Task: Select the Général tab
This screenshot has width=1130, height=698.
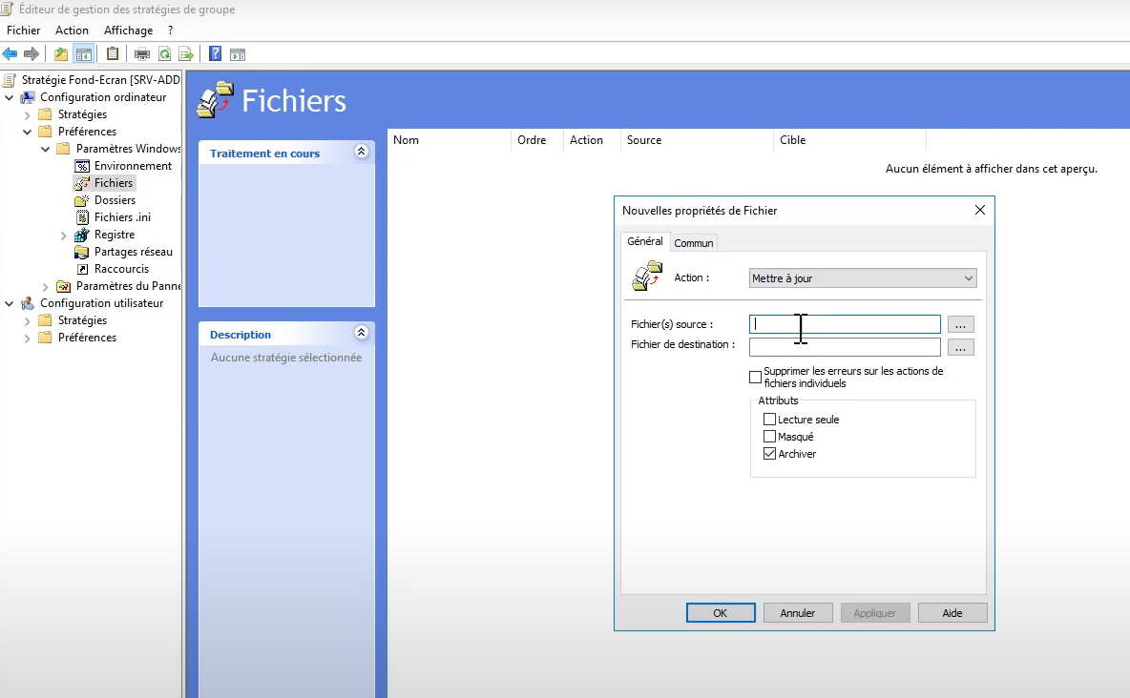Action: click(645, 241)
